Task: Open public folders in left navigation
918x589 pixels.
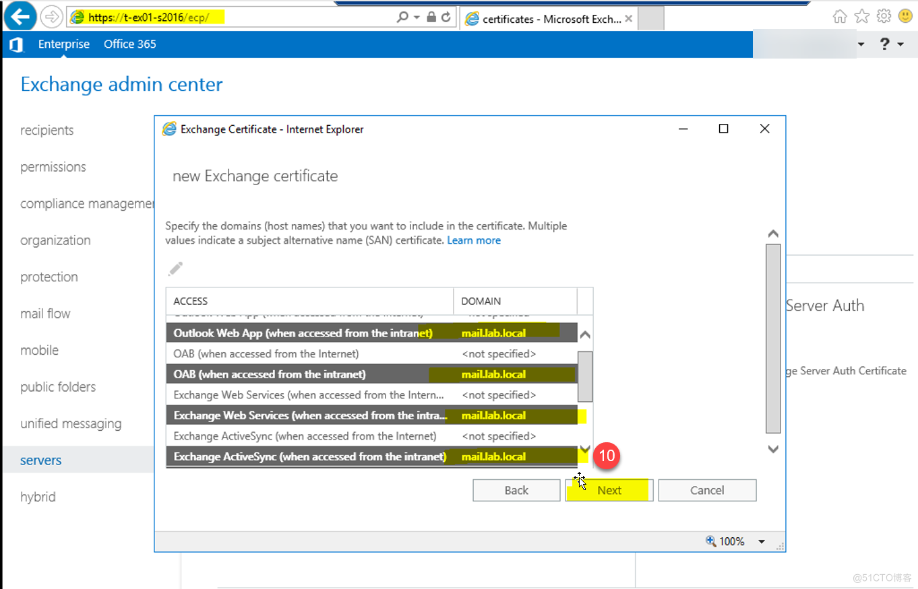Action: coord(58,387)
